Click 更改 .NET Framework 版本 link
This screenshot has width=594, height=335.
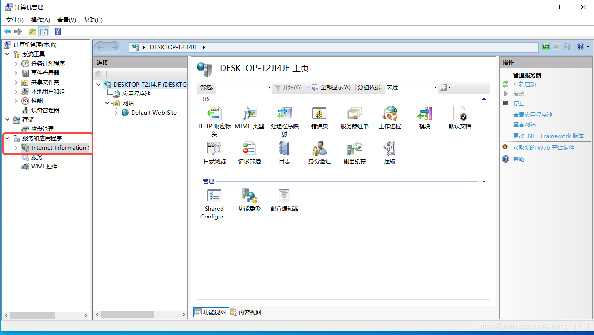(549, 136)
